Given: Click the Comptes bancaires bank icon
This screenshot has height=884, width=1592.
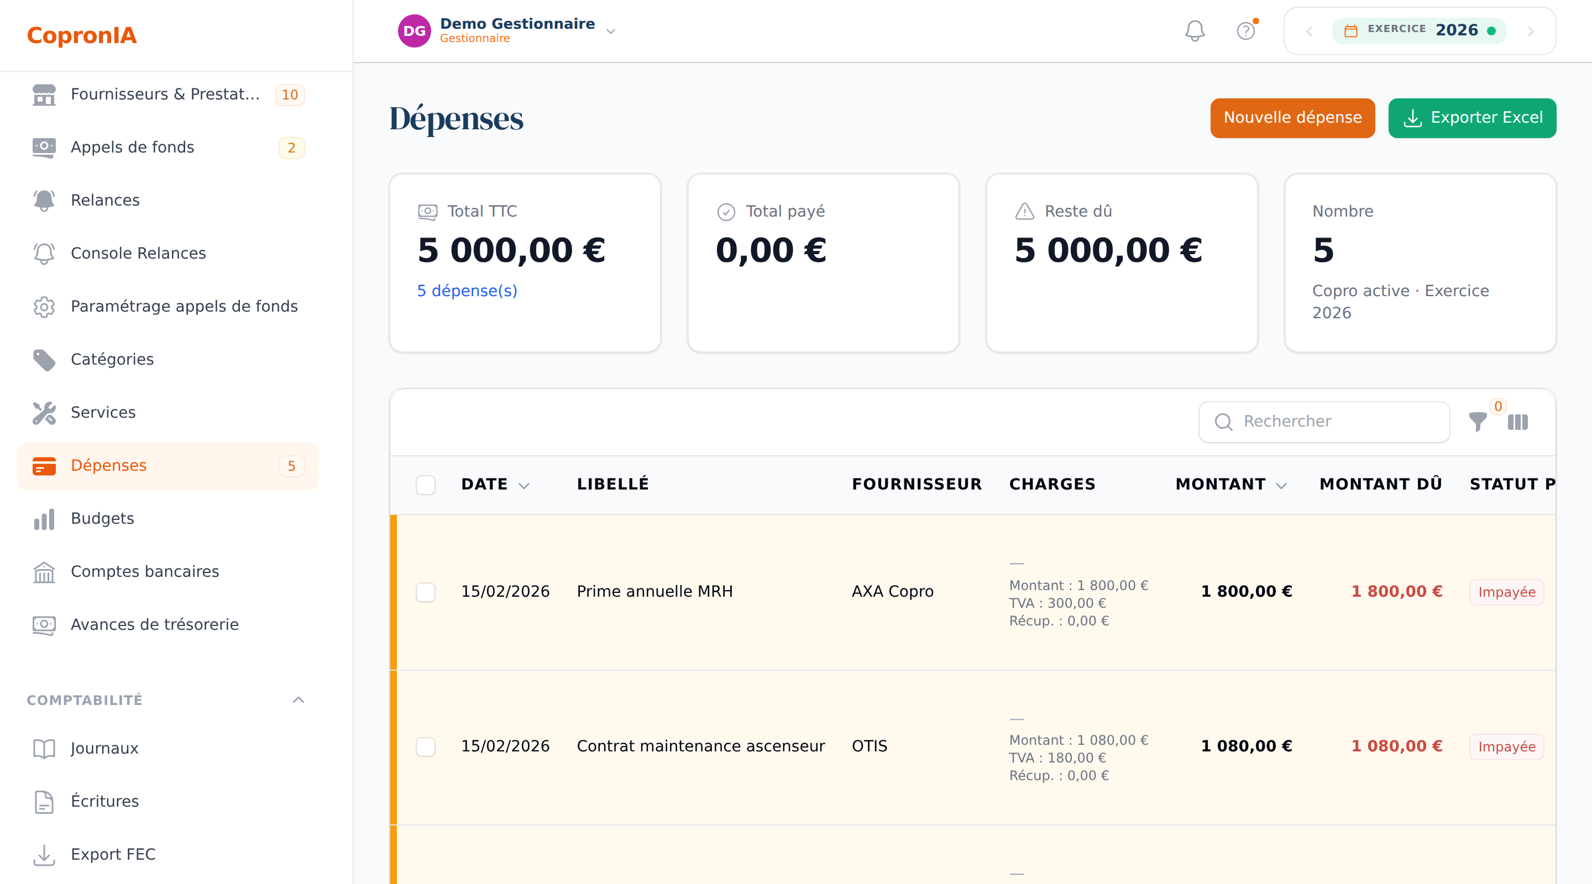Looking at the screenshot, I should pyautogui.click(x=44, y=572).
